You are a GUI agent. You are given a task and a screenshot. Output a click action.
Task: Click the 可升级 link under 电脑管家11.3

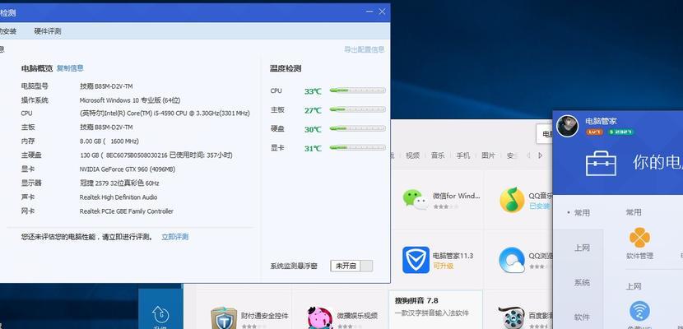pyautogui.click(x=443, y=266)
